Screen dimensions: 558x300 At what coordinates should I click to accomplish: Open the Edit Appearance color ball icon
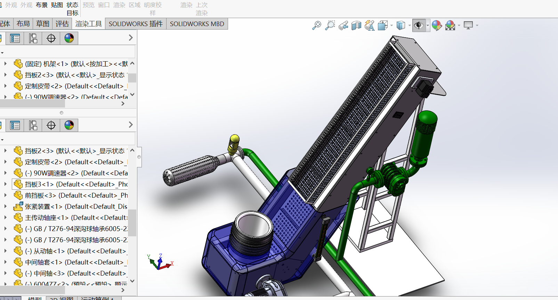[437, 25]
